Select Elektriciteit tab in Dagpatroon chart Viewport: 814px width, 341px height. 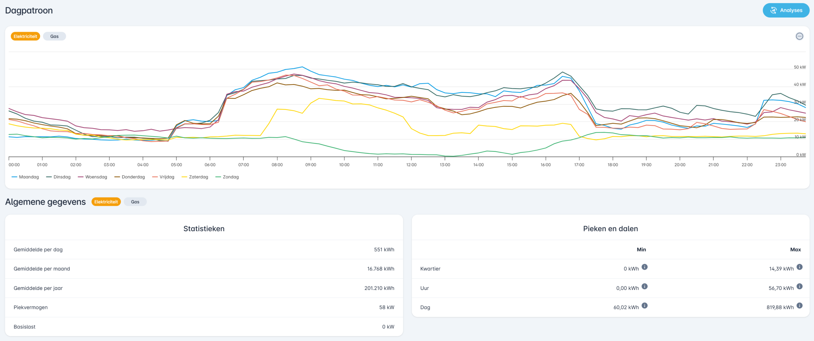[x=25, y=37]
